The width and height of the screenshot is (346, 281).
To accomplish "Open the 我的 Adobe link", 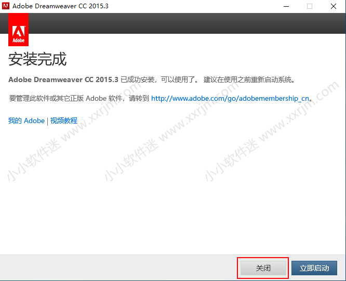I will [26, 121].
